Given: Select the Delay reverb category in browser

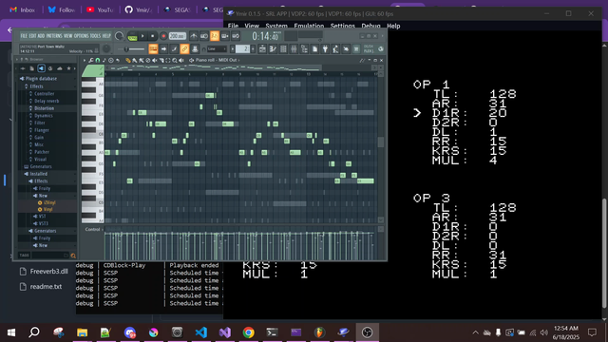Looking at the screenshot, I should pos(47,101).
